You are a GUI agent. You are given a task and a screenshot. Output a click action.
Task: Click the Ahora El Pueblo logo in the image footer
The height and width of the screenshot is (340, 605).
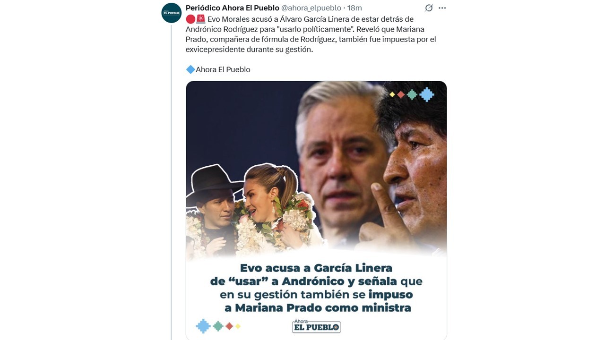click(316, 326)
